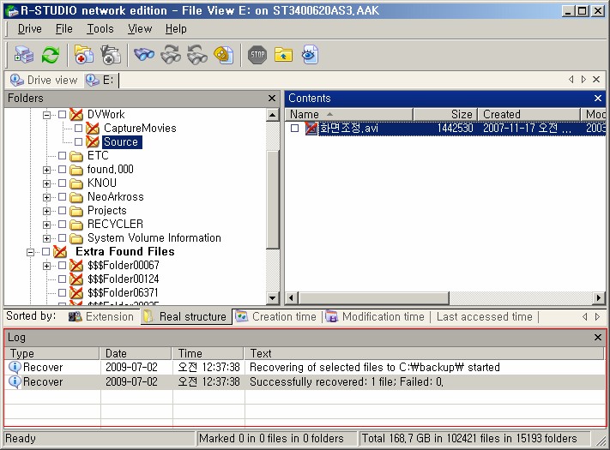Expand the KNOU tree node
Screen dimensions: 610x450
[x=46, y=183]
